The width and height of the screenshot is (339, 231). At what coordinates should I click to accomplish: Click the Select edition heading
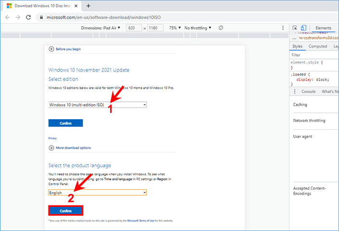[x=63, y=79]
